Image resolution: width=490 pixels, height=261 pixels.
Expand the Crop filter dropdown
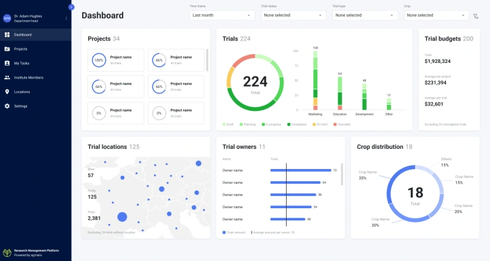pyautogui.click(x=436, y=16)
